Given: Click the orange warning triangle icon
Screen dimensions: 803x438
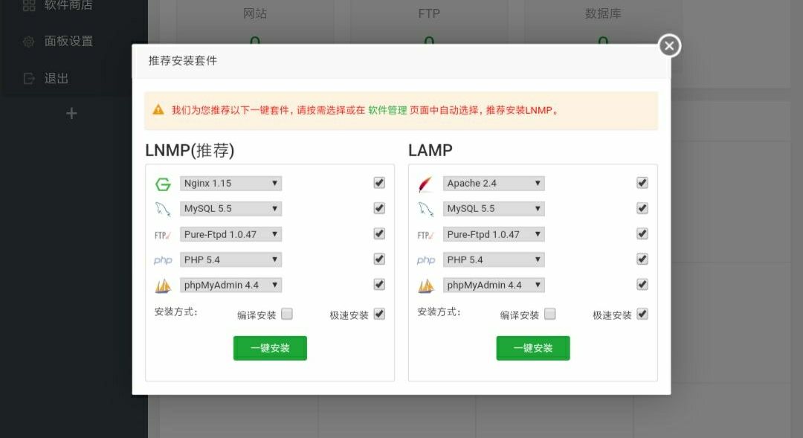Looking at the screenshot, I should 158,109.
